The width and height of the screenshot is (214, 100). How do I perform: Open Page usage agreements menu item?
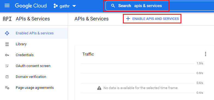pos(34,87)
